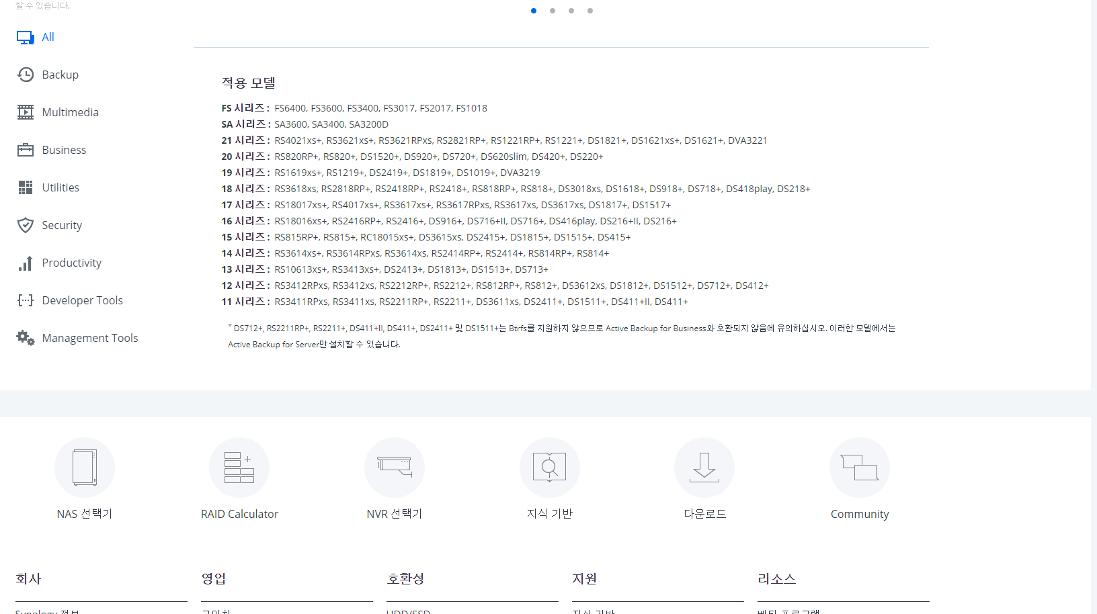Open the Community chat icon

tap(860, 468)
